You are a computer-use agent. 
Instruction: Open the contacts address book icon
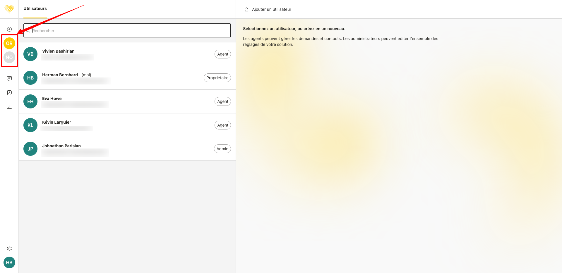[9, 93]
